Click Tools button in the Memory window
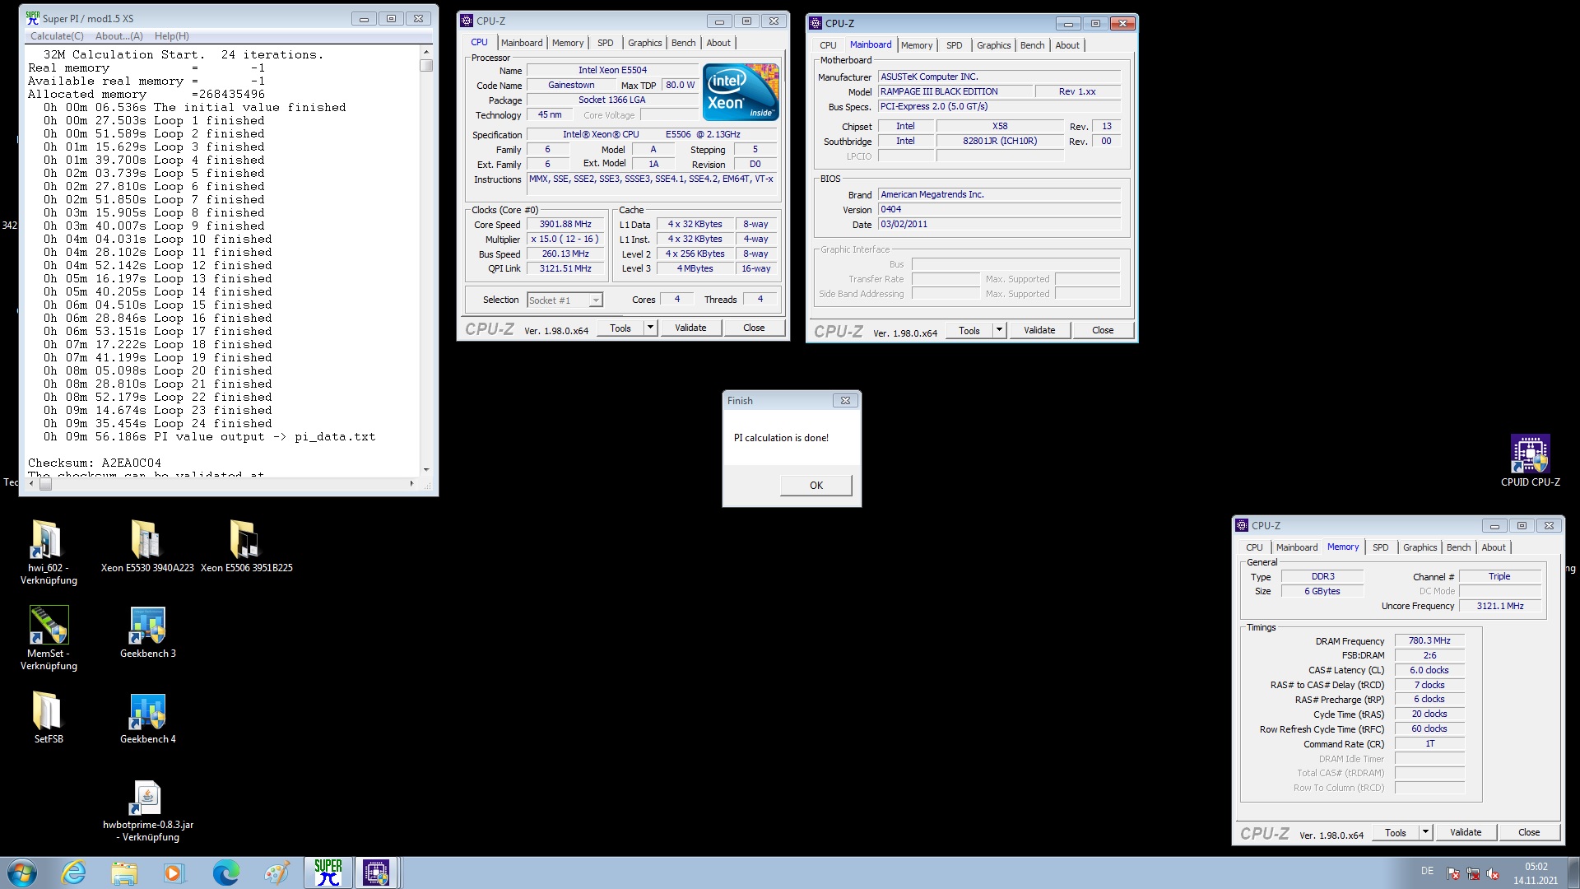Viewport: 1580px width, 889px height. click(1395, 832)
